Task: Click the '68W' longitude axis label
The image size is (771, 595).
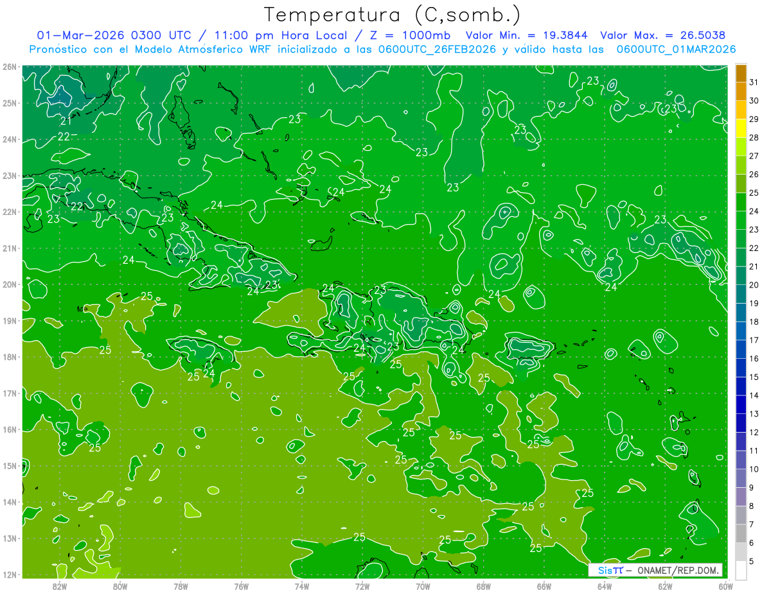Action: pyautogui.click(x=484, y=586)
